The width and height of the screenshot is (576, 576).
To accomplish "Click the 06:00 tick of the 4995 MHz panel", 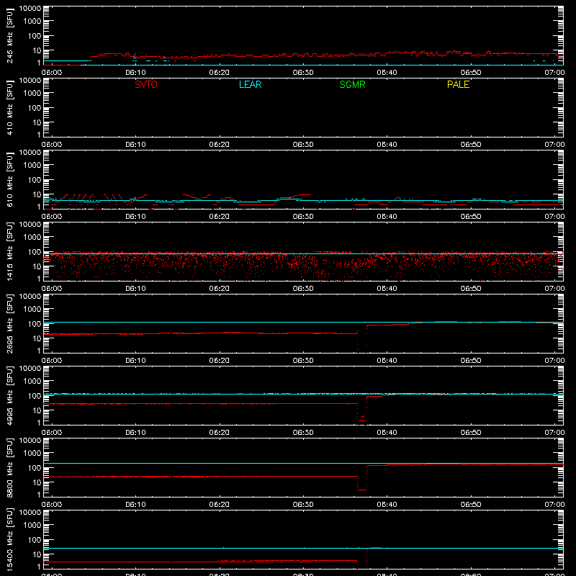I will 52,433.
